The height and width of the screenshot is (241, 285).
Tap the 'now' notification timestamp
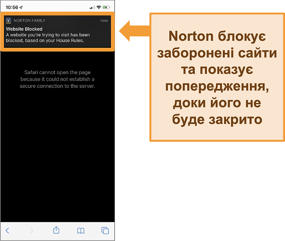(x=104, y=21)
